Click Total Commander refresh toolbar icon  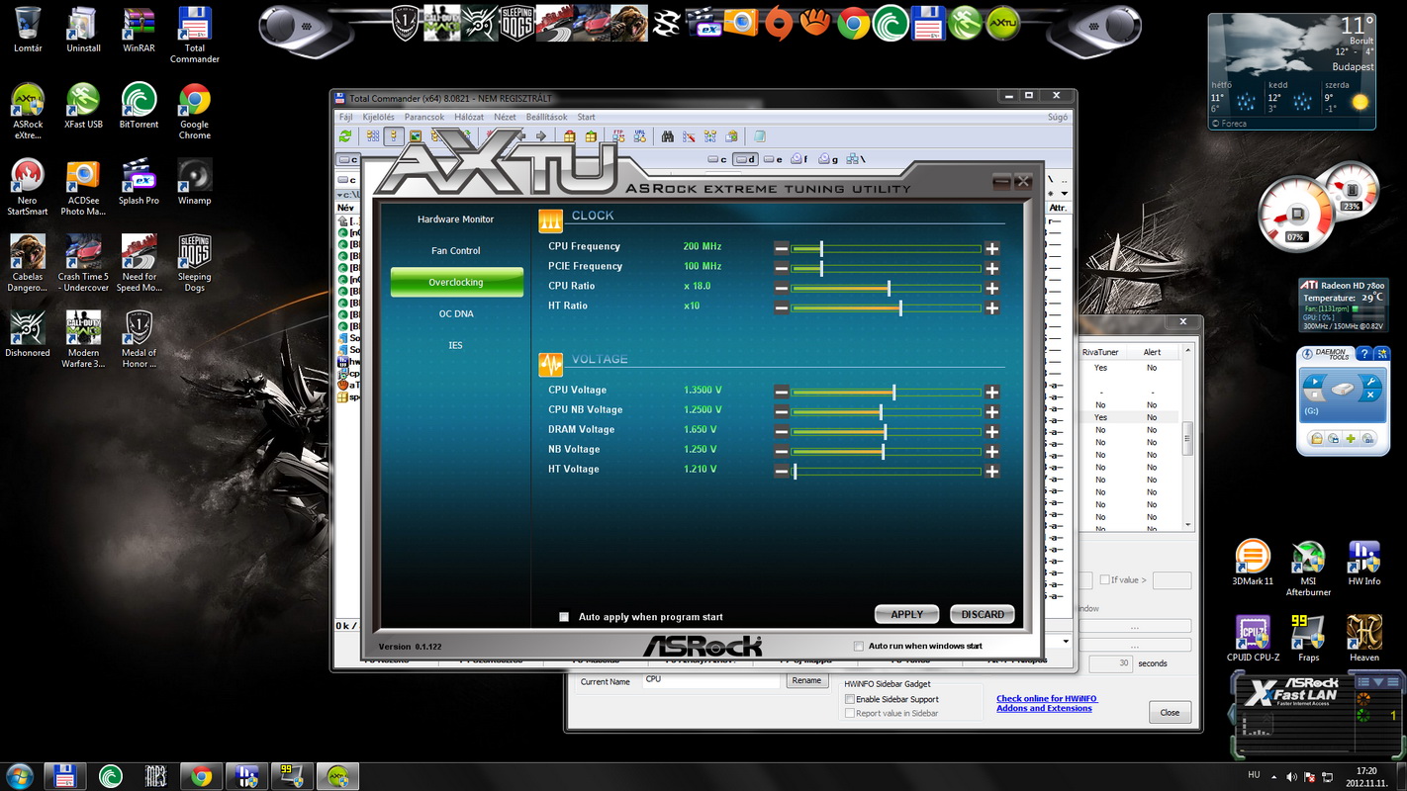click(x=345, y=136)
